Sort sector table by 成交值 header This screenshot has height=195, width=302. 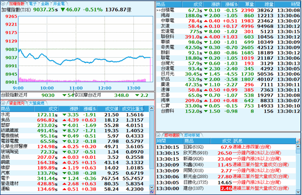click(108, 109)
